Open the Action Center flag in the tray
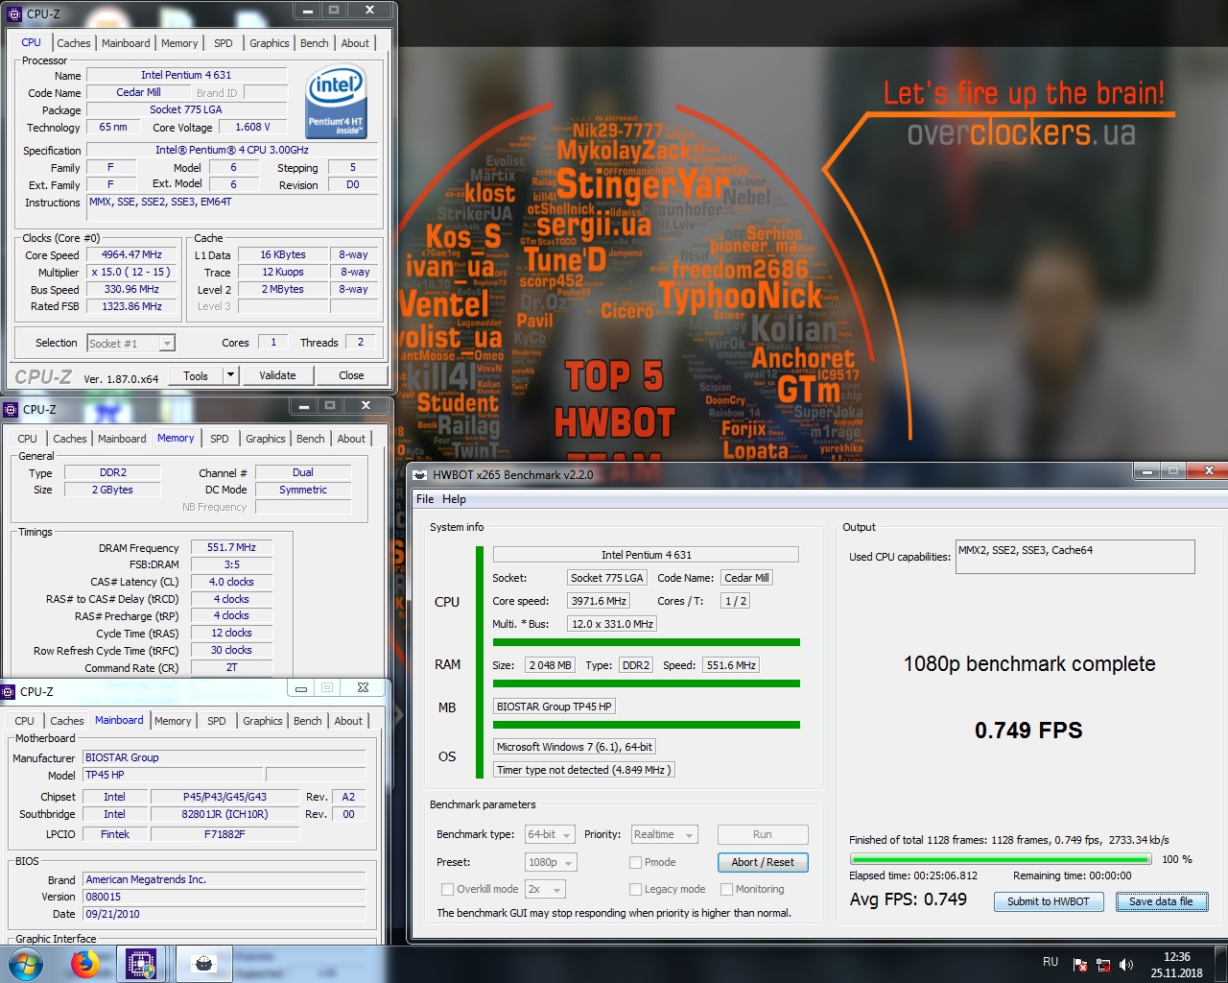The width and height of the screenshot is (1228, 983). pyautogui.click(x=1080, y=965)
